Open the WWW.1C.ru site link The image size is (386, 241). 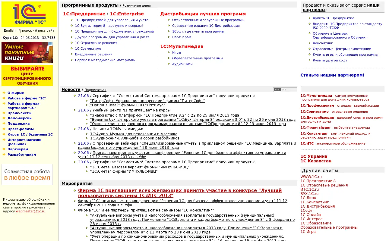click(311, 177)
